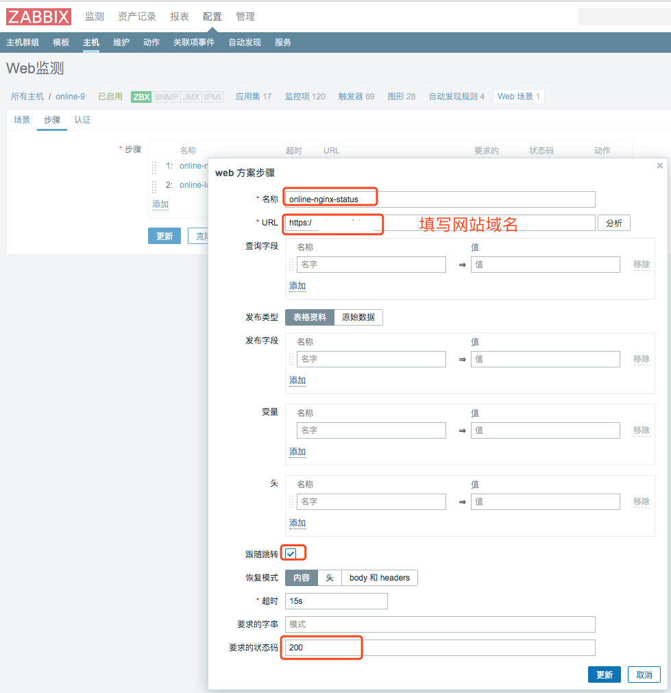Open 触发器 69 link

click(356, 97)
